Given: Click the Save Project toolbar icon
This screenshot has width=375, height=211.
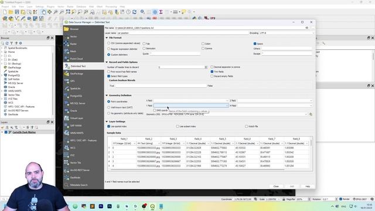Looking at the screenshot, I should point(17,12).
